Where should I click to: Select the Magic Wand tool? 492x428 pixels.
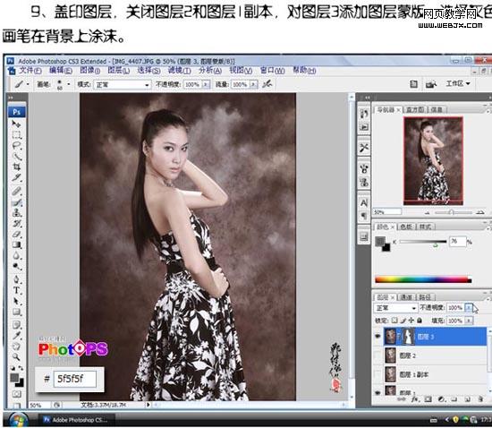(x=16, y=157)
